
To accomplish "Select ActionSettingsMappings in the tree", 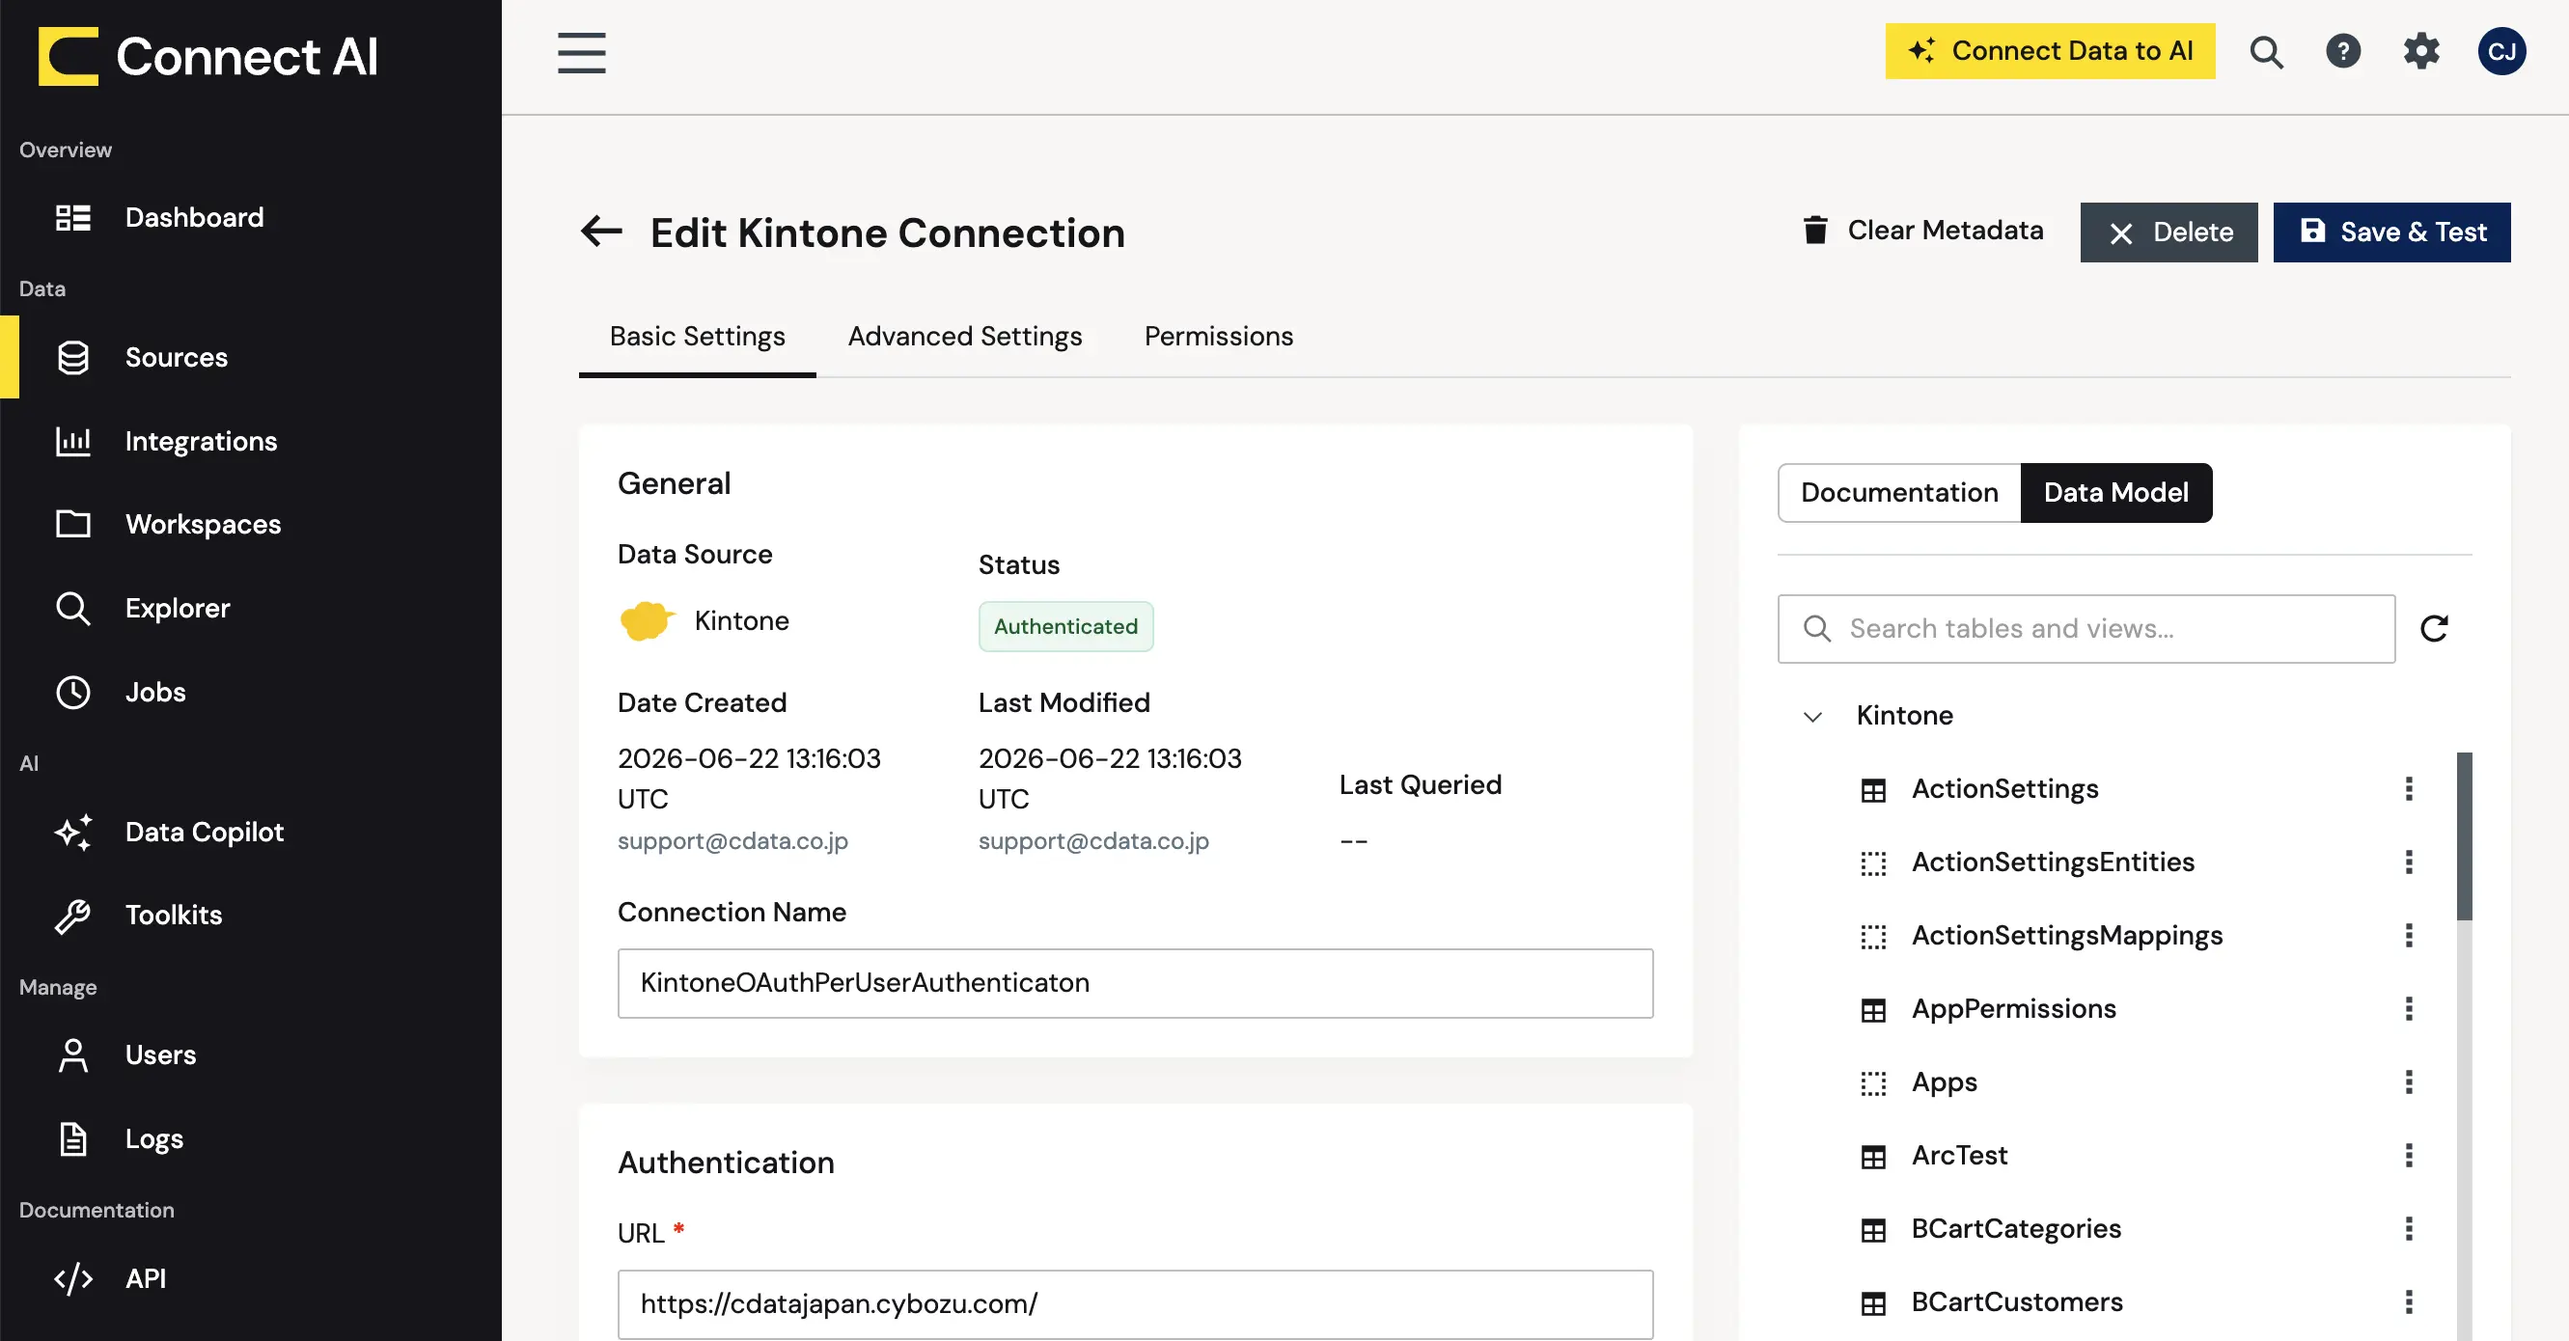I will click(x=2066, y=935).
